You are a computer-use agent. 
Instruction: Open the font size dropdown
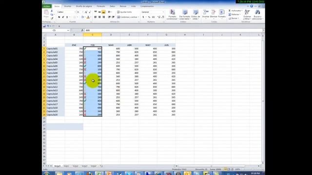coord(82,12)
